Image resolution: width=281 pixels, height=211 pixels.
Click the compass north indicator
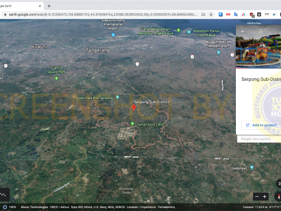[x=279, y=196]
